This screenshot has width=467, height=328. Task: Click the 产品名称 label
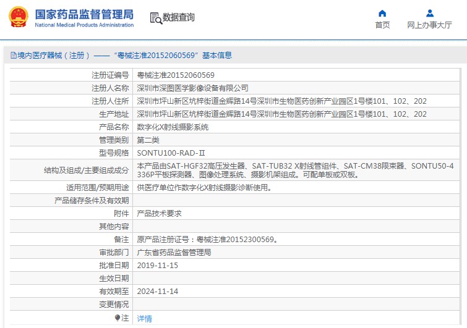click(x=114, y=127)
